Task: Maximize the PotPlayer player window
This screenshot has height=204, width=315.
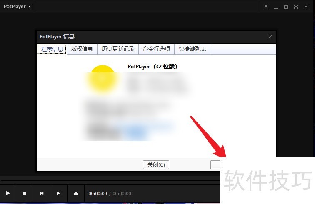Action: coord(286,7)
